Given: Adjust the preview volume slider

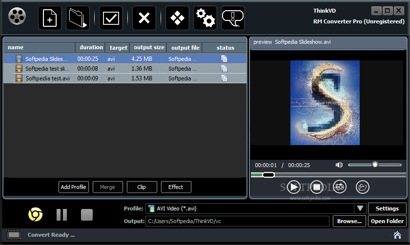Looking at the screenshot, I should (375, 165).
